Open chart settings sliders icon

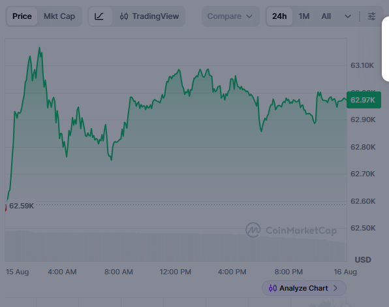point(371,16)
